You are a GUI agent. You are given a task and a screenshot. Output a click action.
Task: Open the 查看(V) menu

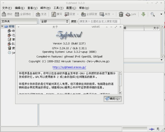click(x=32, y=8)
